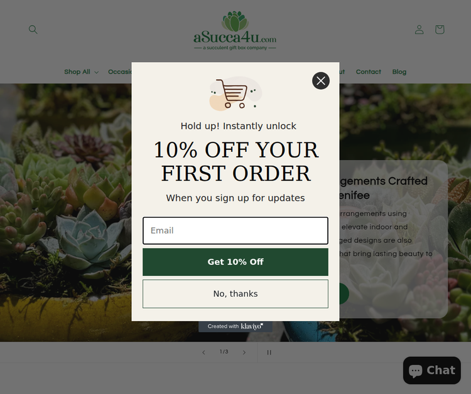Open the Shopify Chat widget
Viewport: 471px width, 394px height.
(431, 370)
